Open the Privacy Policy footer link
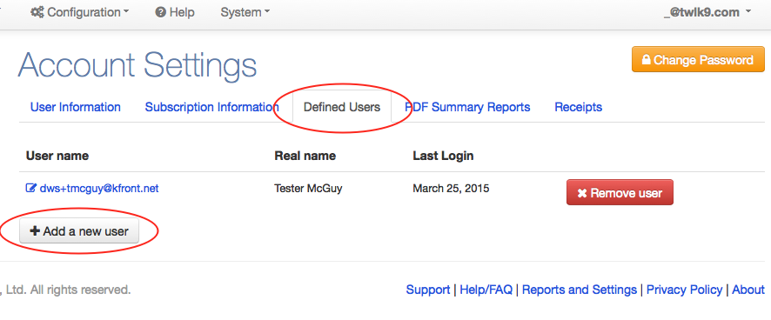The height and width of the screenshot is (320, 771). coord(684,290)
